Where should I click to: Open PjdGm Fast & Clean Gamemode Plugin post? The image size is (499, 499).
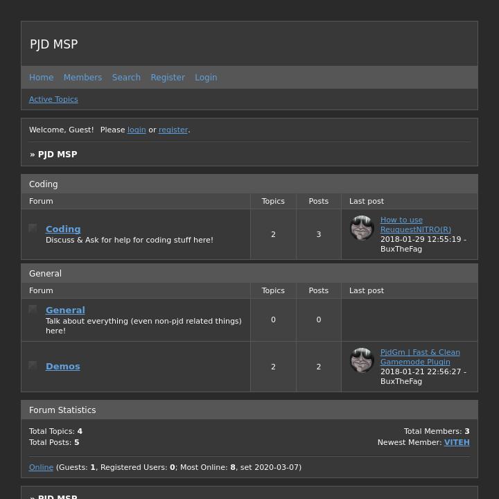point(420,357)
